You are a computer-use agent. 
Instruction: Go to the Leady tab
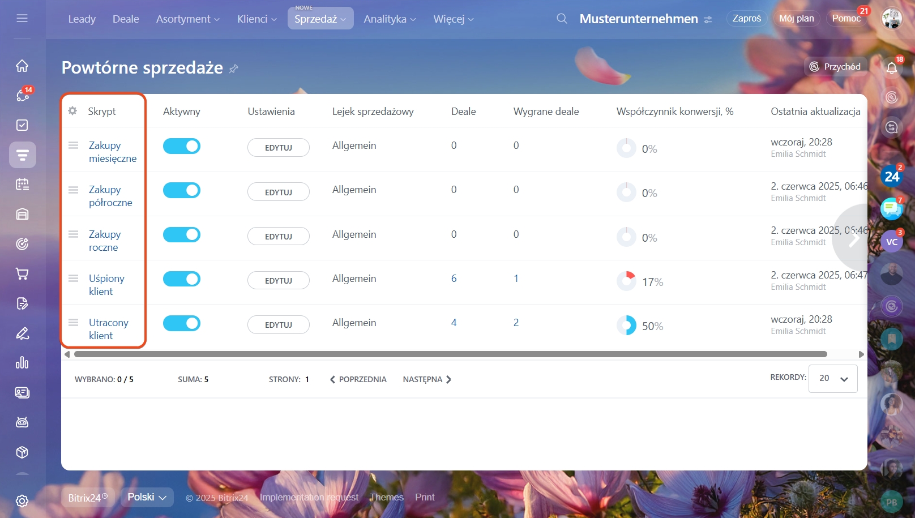pos(82,19)
